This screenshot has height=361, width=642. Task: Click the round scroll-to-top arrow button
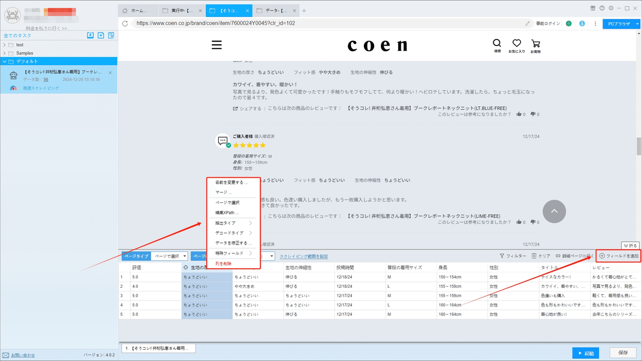[554, 211]
